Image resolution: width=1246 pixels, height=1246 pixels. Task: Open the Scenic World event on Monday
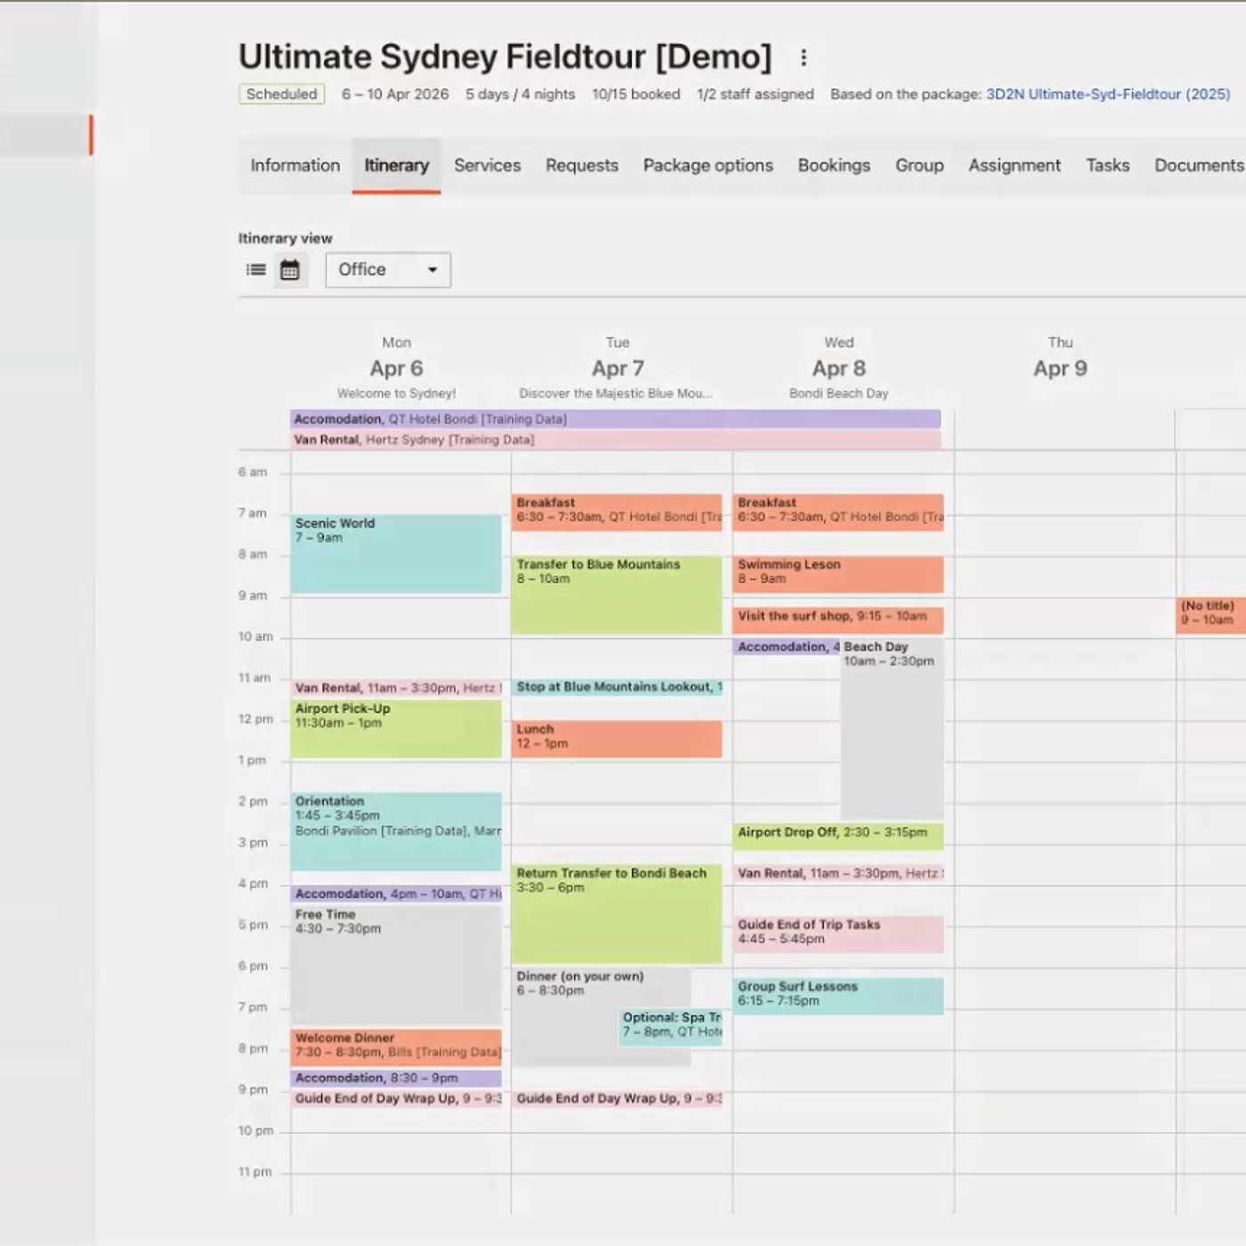395,554
